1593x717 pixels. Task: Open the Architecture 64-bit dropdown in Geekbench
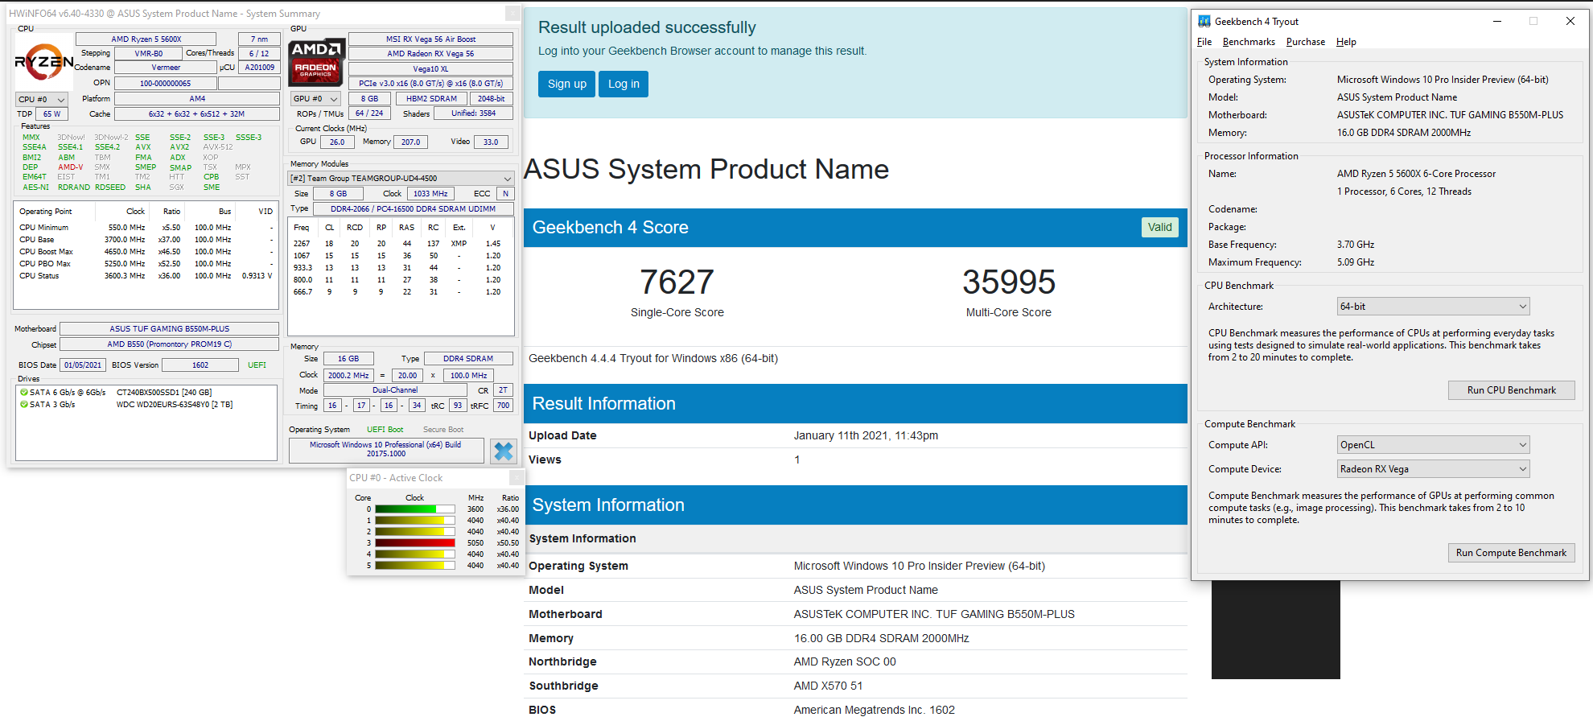coord(1433,307)
